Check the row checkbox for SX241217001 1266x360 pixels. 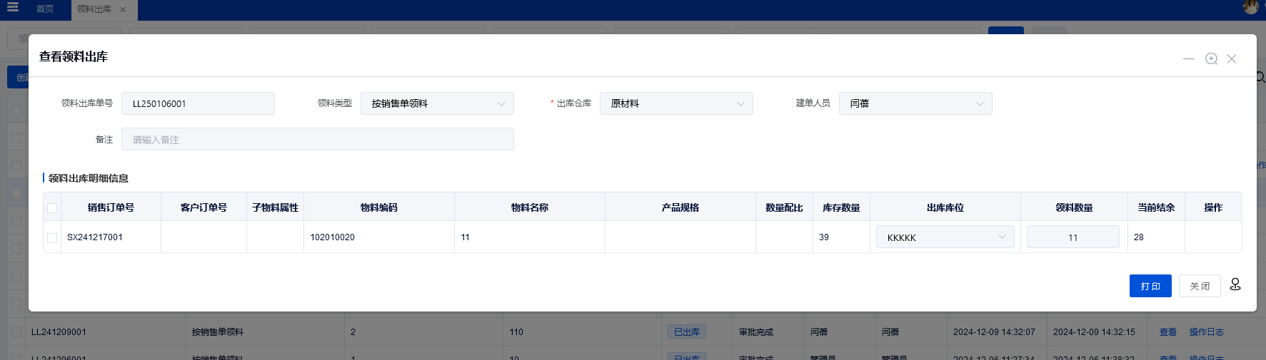coord(52,237)
